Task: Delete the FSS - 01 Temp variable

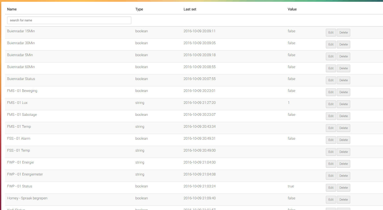Action: [344, 152]
